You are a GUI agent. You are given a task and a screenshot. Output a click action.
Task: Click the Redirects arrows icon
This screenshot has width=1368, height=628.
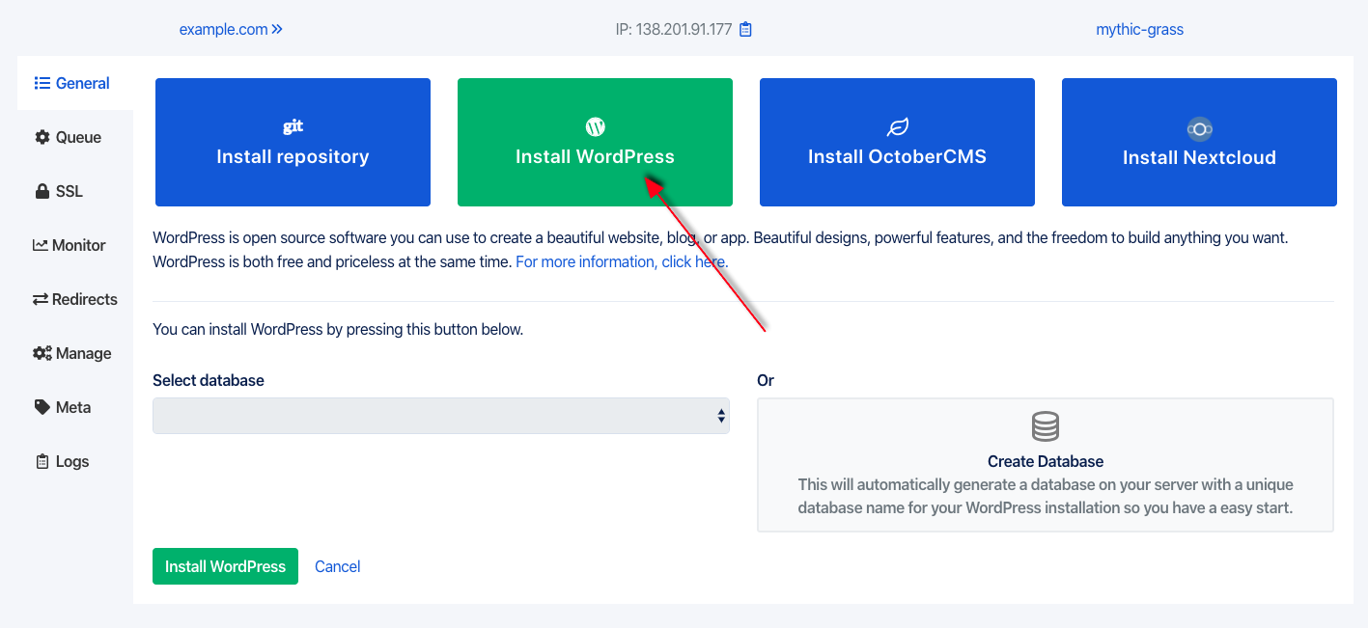(41, 299)
